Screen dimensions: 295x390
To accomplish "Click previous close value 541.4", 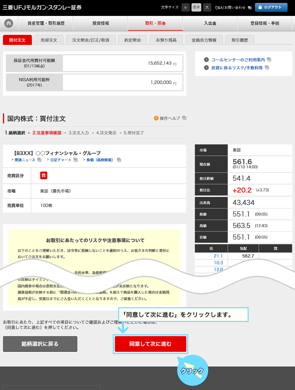I will pos(242,178).
